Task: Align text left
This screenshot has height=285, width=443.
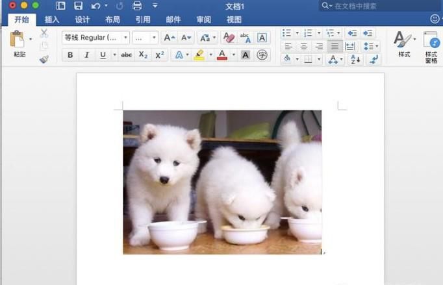Action: pos(288,46)
